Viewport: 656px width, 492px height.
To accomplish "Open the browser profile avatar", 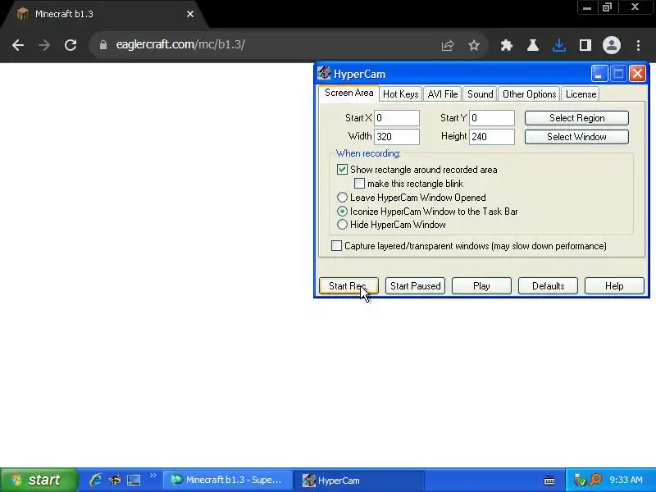I will pos(611,45).
